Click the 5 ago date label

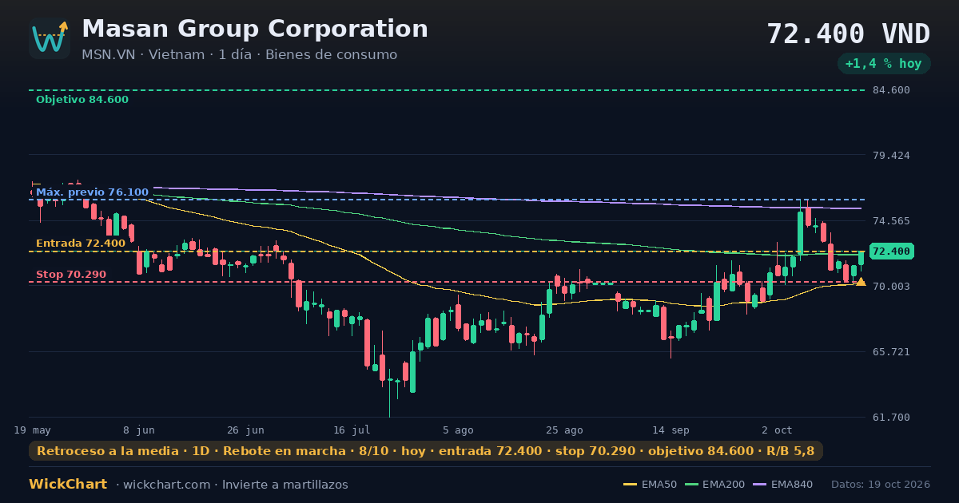458,430
